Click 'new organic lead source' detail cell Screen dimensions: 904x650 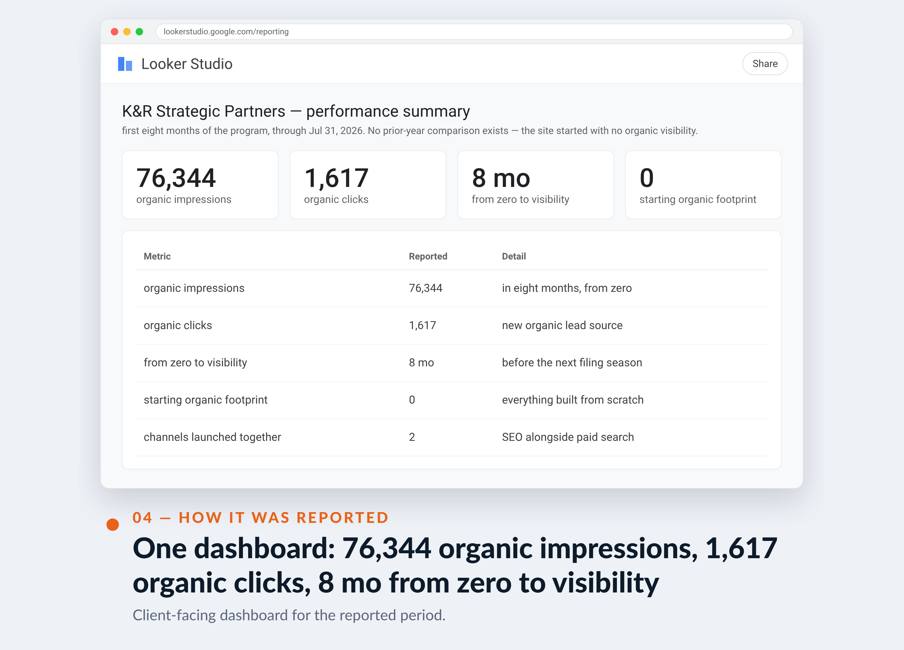point(562,325)
